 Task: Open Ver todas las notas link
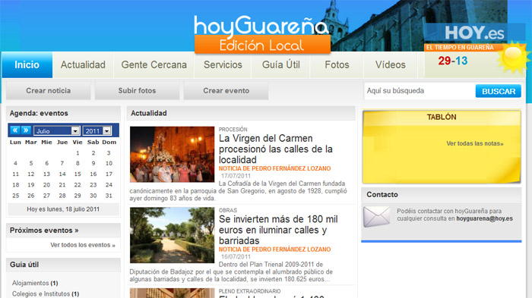point(475,143)
